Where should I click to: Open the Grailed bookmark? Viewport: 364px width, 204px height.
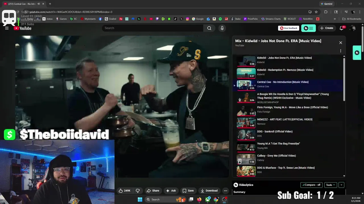point(111,19)
